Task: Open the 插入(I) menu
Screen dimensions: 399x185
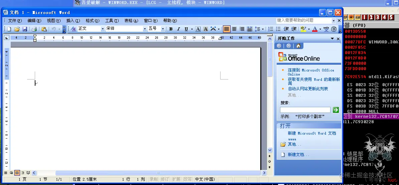Action: tap(73, 21)
